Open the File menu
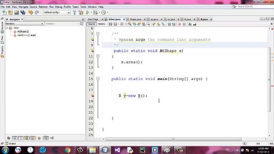This screenshot has height=154, width=274. coord(3,7)
